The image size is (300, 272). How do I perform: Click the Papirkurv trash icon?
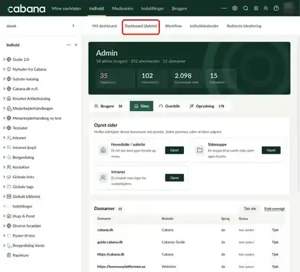click(x=9, y=255)
